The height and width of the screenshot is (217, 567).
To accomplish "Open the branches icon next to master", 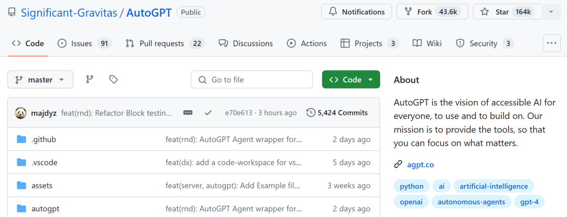I will click(x=90, y=80).
